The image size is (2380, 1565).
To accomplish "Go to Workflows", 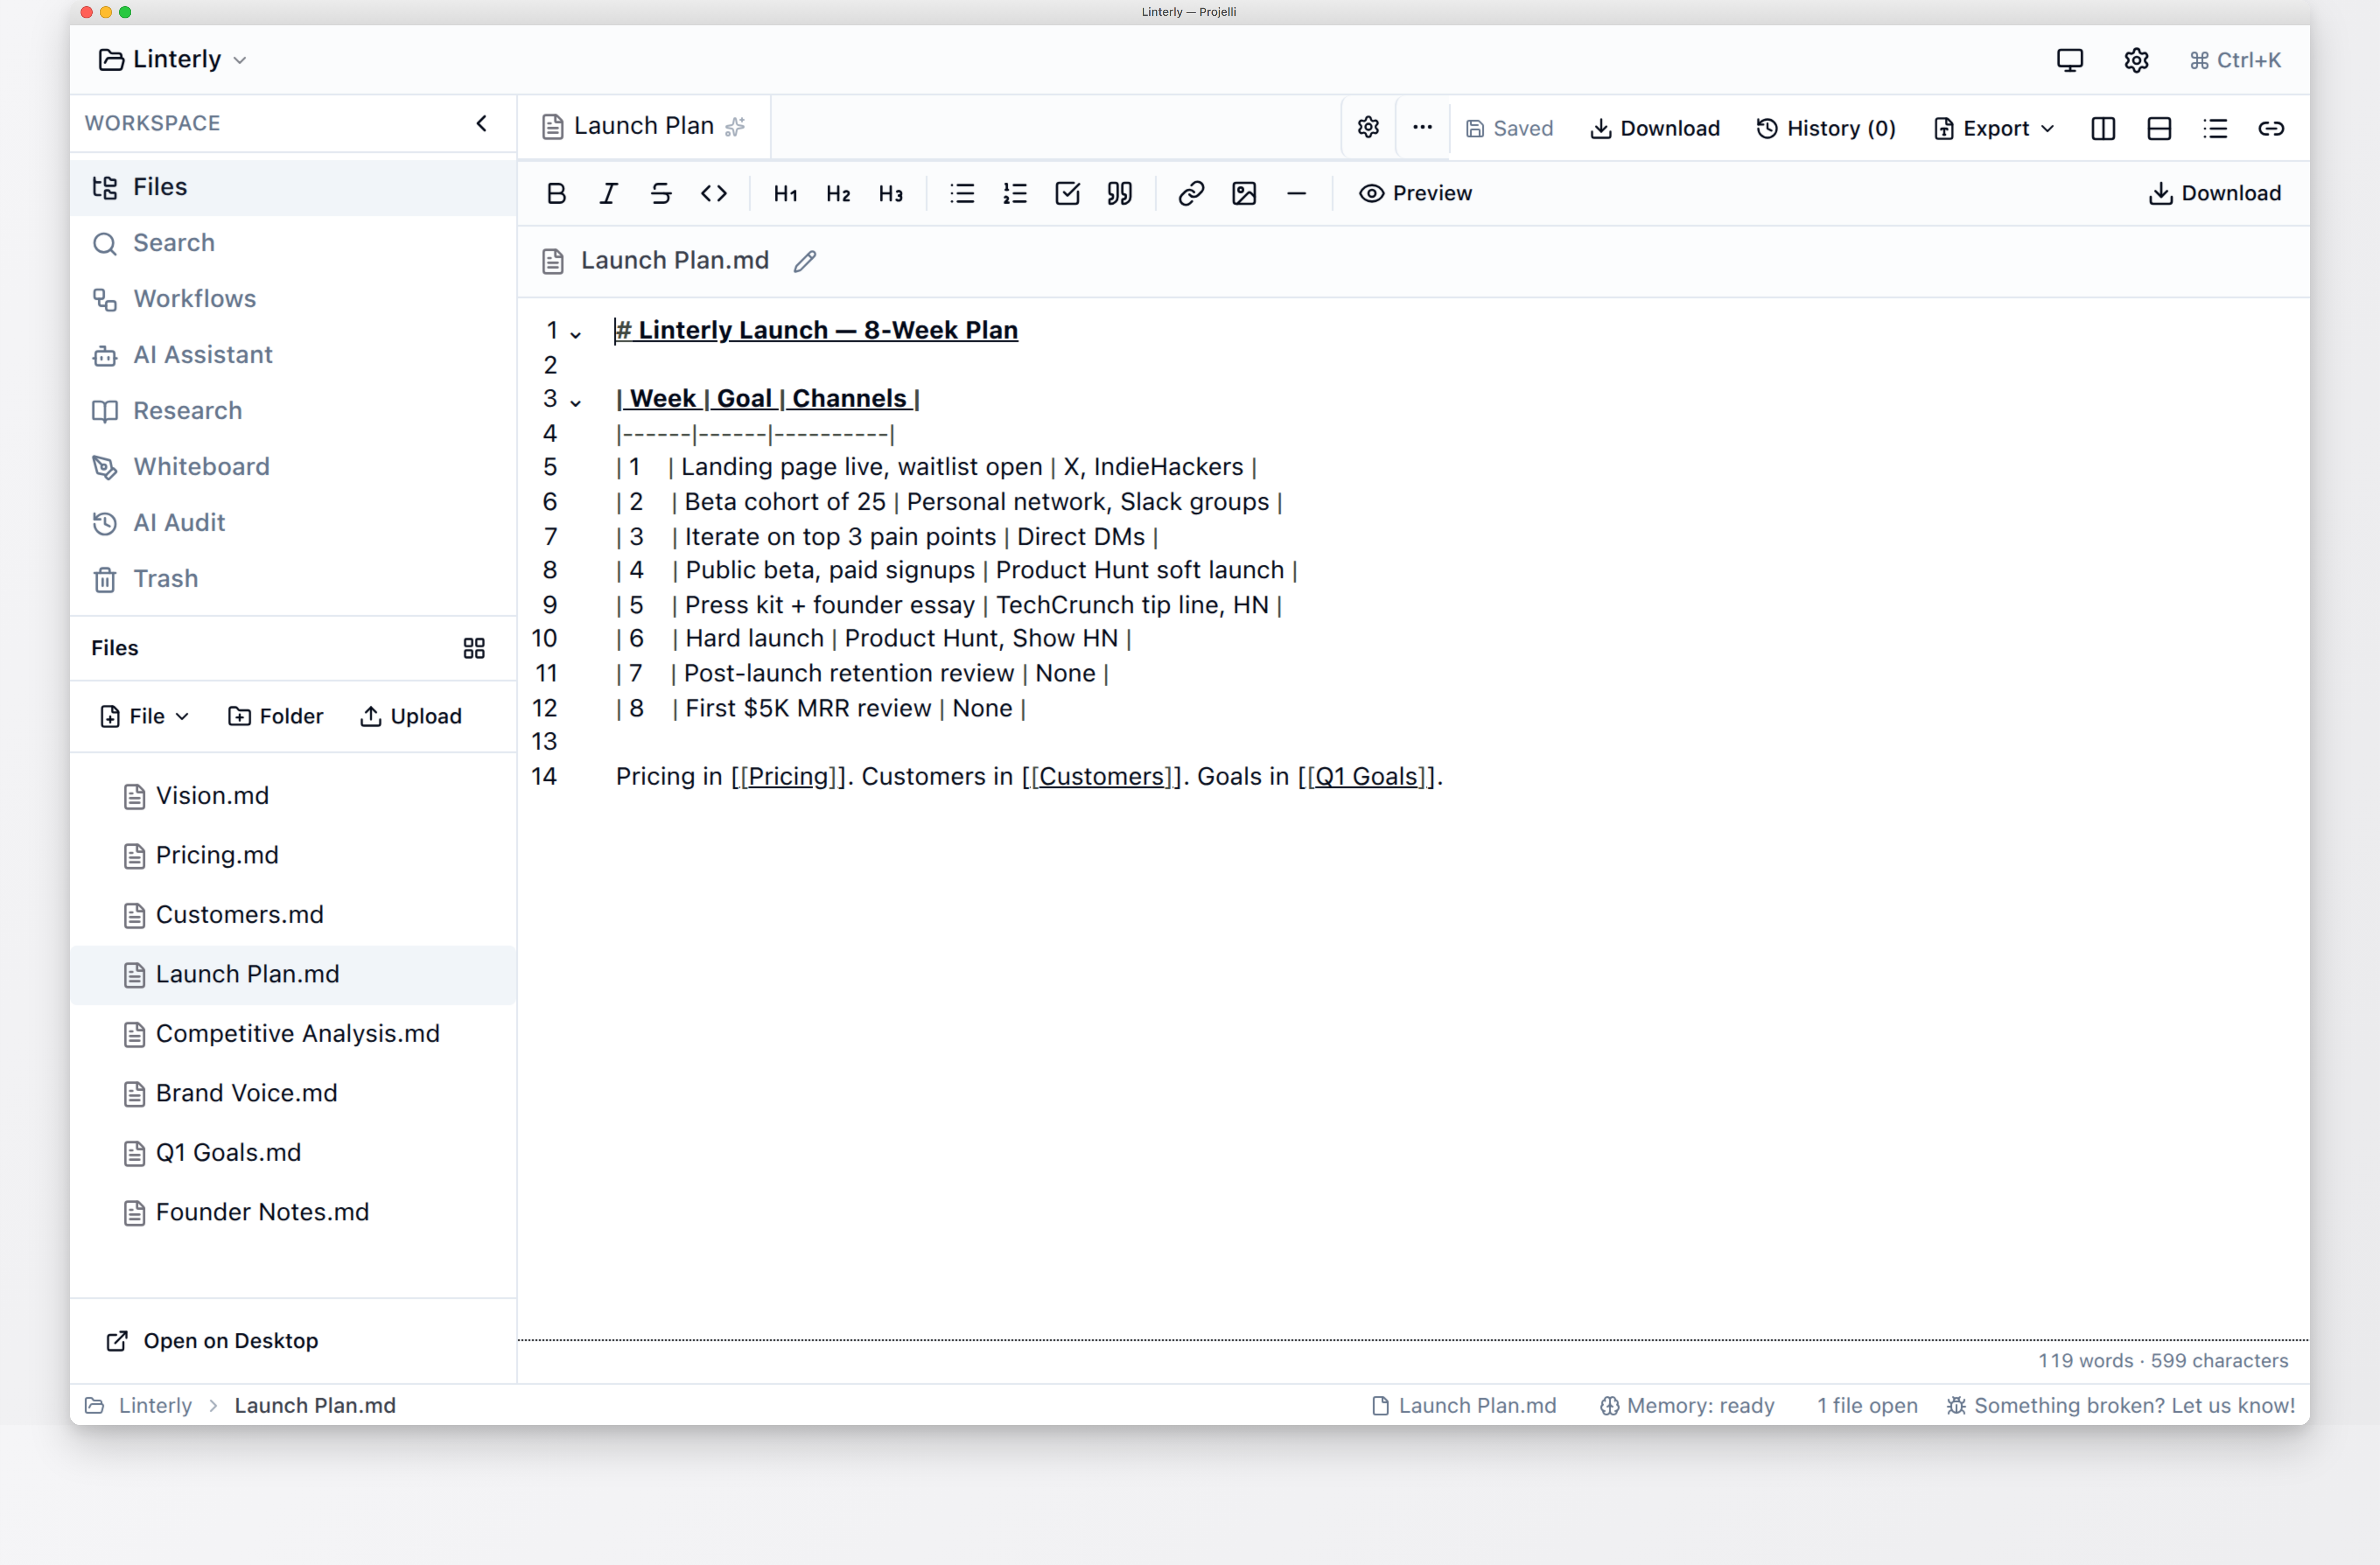I will [x=293, y=299].
